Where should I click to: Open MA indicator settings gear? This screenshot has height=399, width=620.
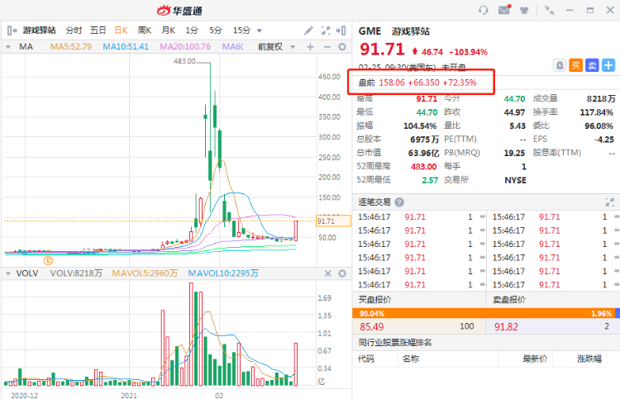[342, 47]
